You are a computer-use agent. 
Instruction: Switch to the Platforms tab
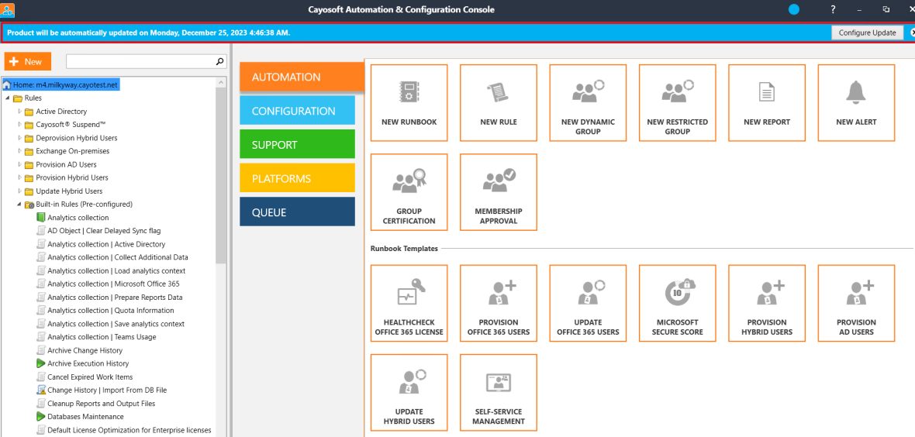(x=297, y=178)
